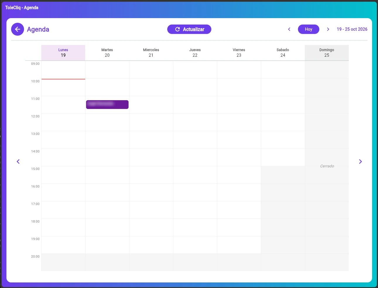The height and width of the screenshot is (288, 378).
Task: Select the Miercoles 21 day header
Action: click(x=151, y=53)
